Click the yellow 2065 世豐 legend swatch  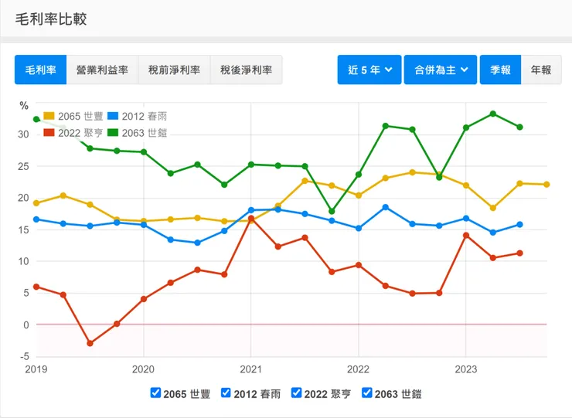pyautogui.click(x=49, y=117)
